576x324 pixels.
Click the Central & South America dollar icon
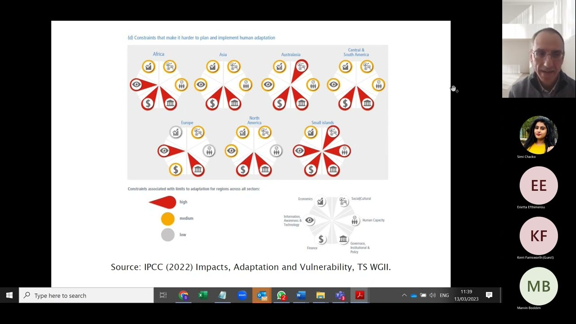coord(345,103)
